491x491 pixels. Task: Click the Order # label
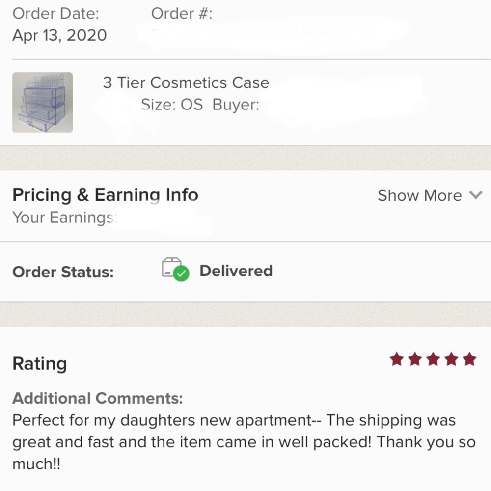coord(182,13)
